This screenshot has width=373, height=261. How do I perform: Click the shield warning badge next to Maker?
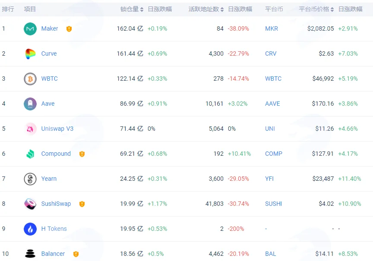coord(69,29)
